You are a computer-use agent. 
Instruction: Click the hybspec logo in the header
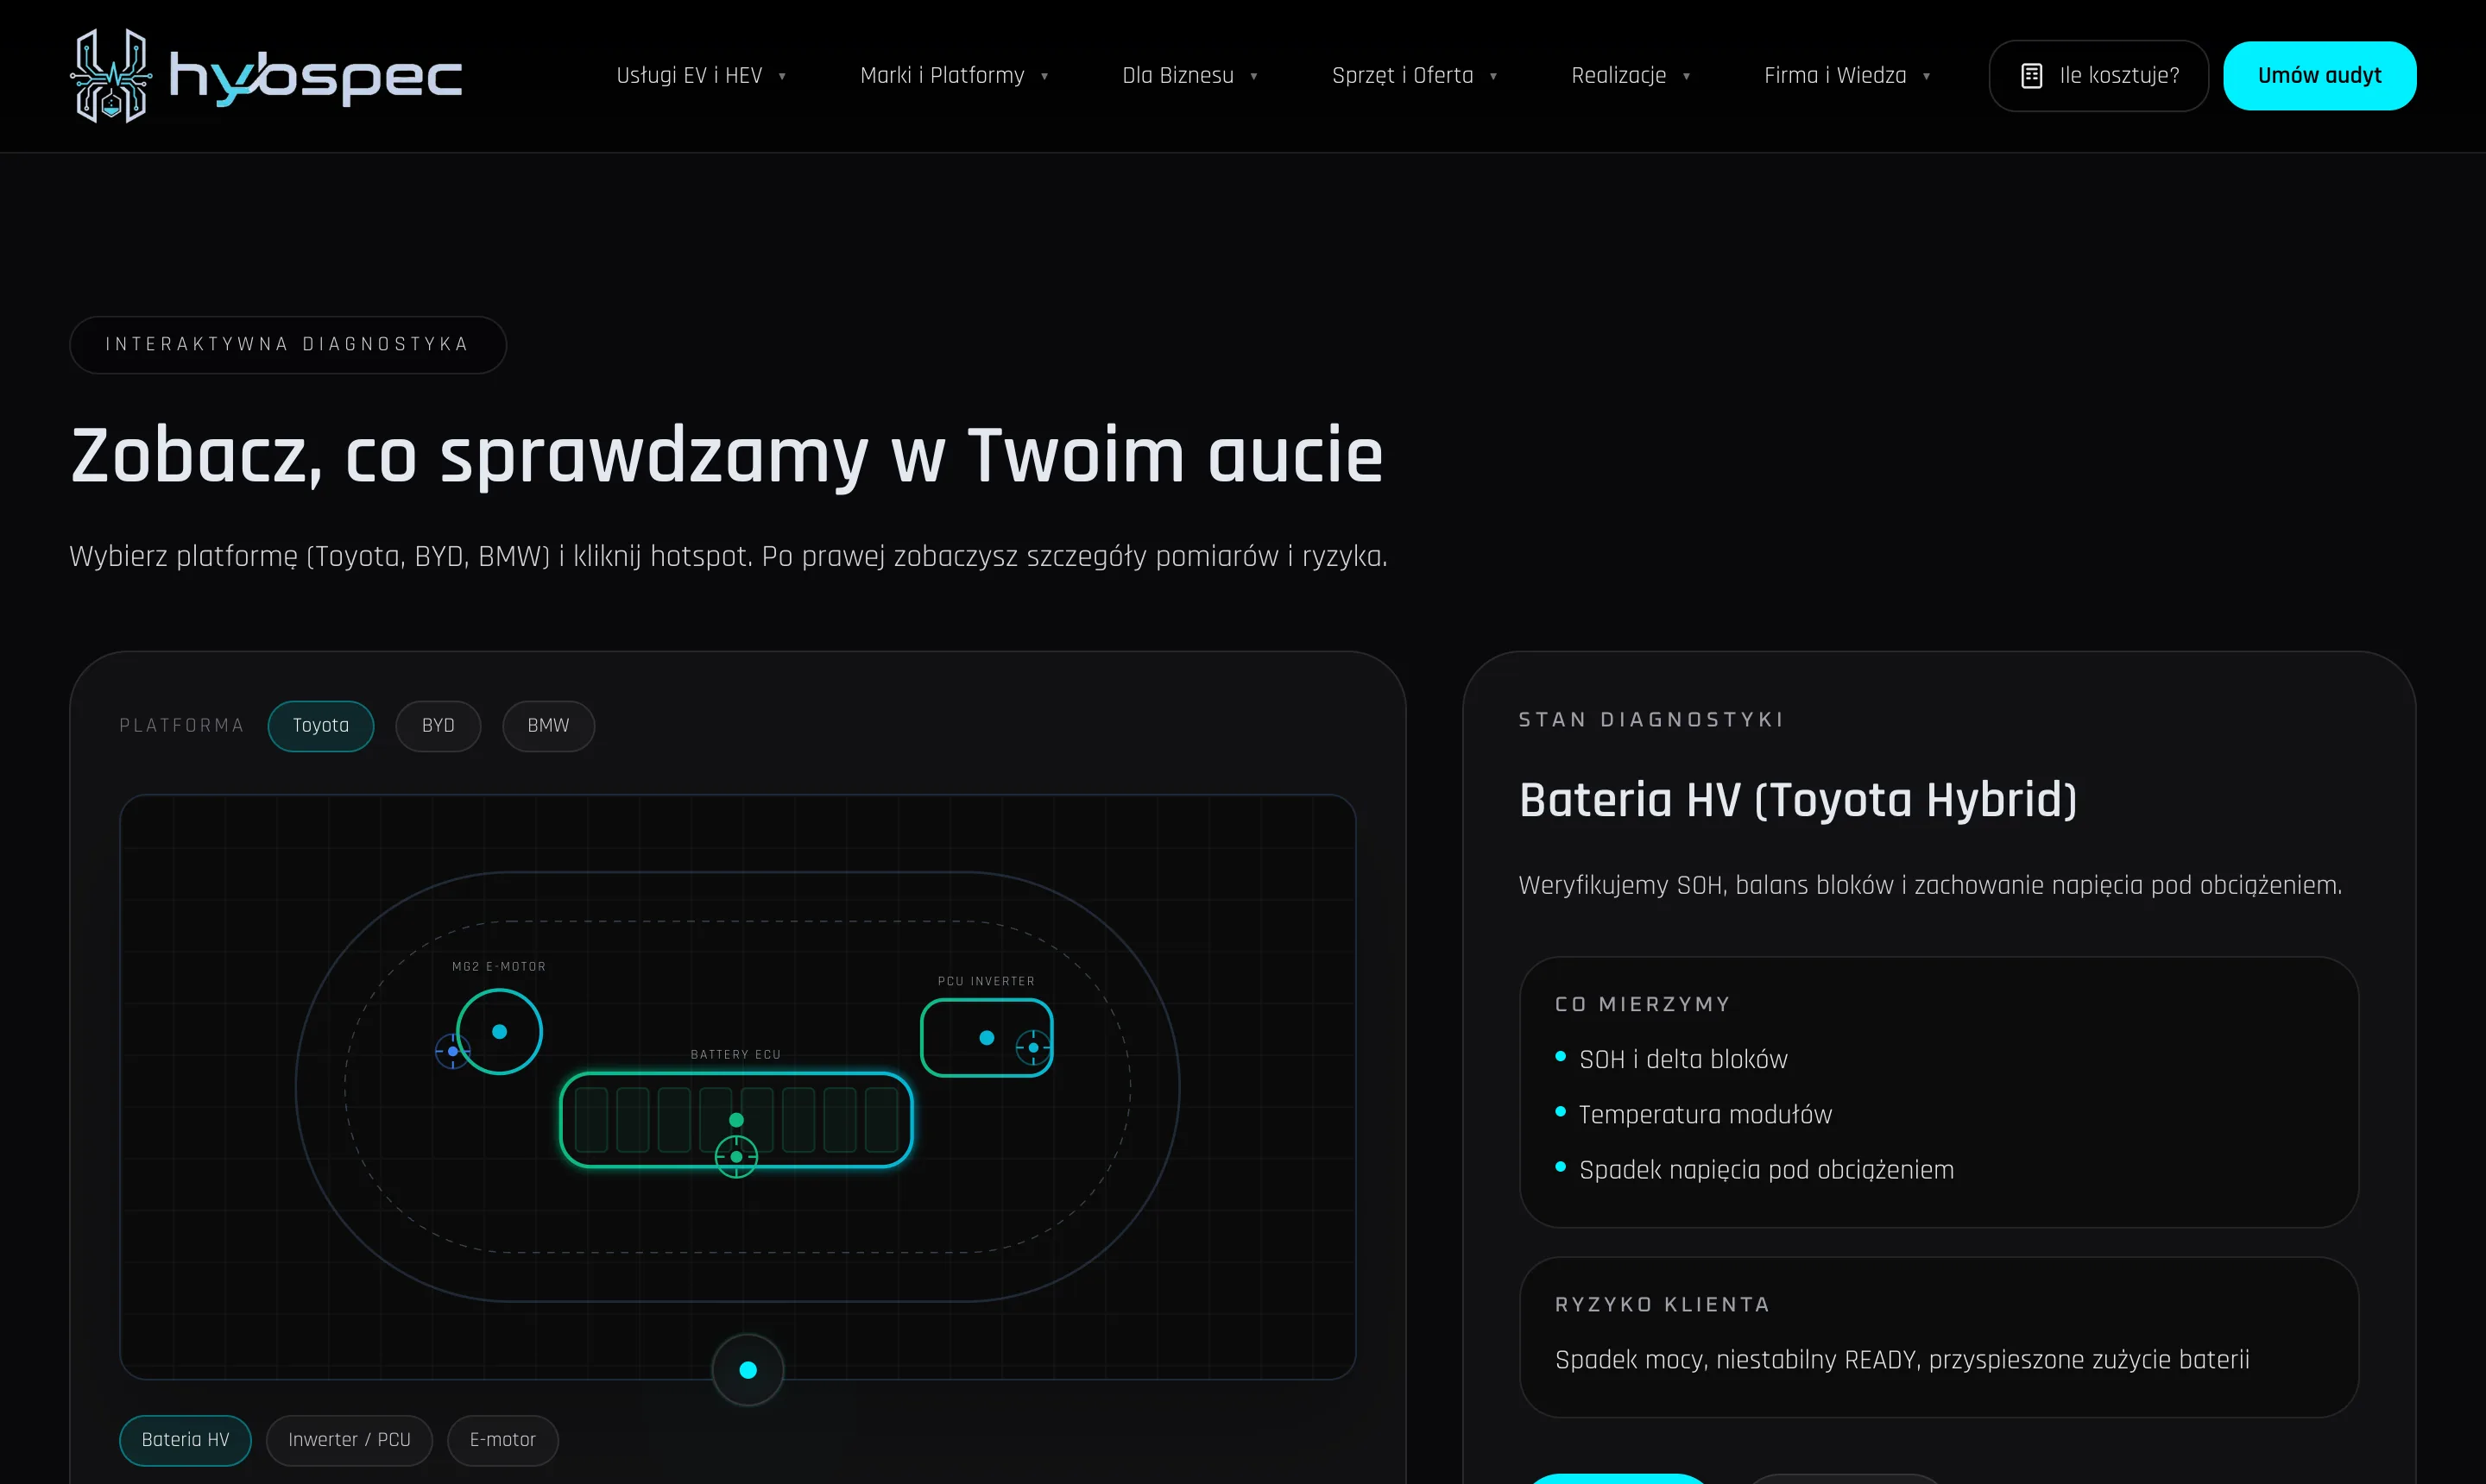point(266,76)
